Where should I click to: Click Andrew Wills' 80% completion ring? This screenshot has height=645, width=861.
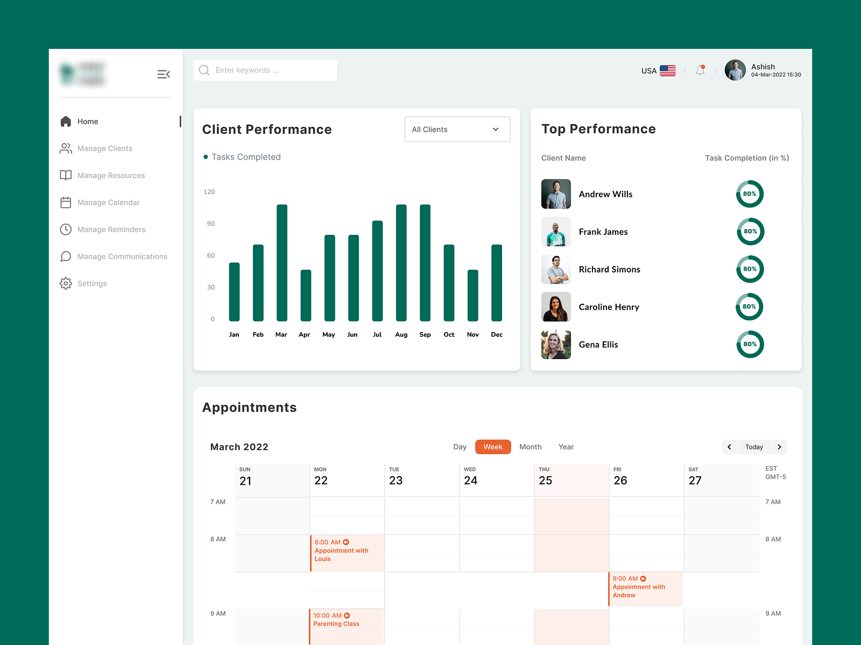pos(750,194)
